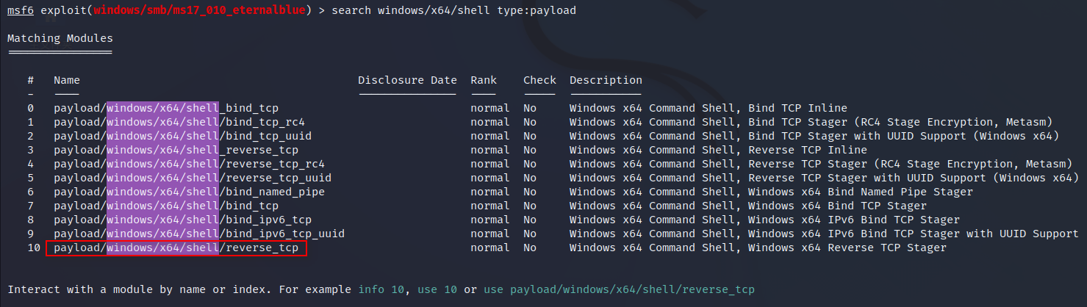Select payload/windows/x64/shell/reverse_tcp_uuid module name
This screenshot has height=307, width=1087.
[193, 178]
